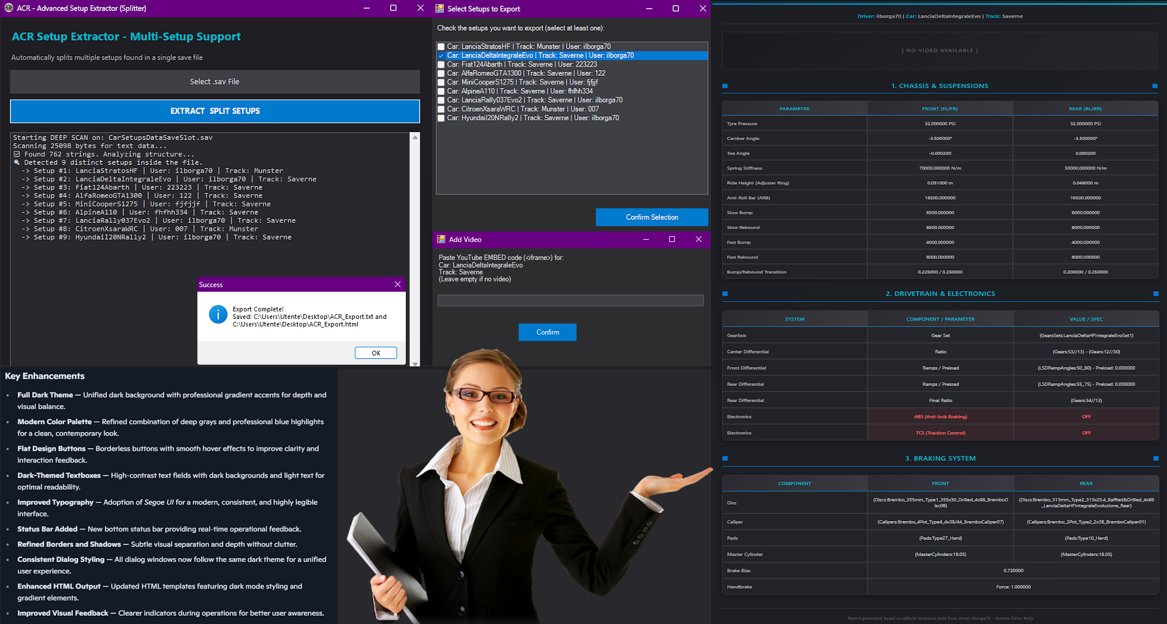1167x624 pixels.
Task: Click the TCS (Traction Control) cell
Action: [x=940, y=433]
